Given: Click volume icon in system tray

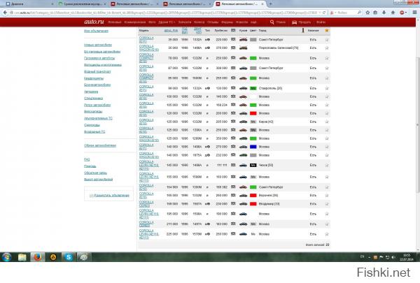Looking at the screenshot, I should point(393,257).
